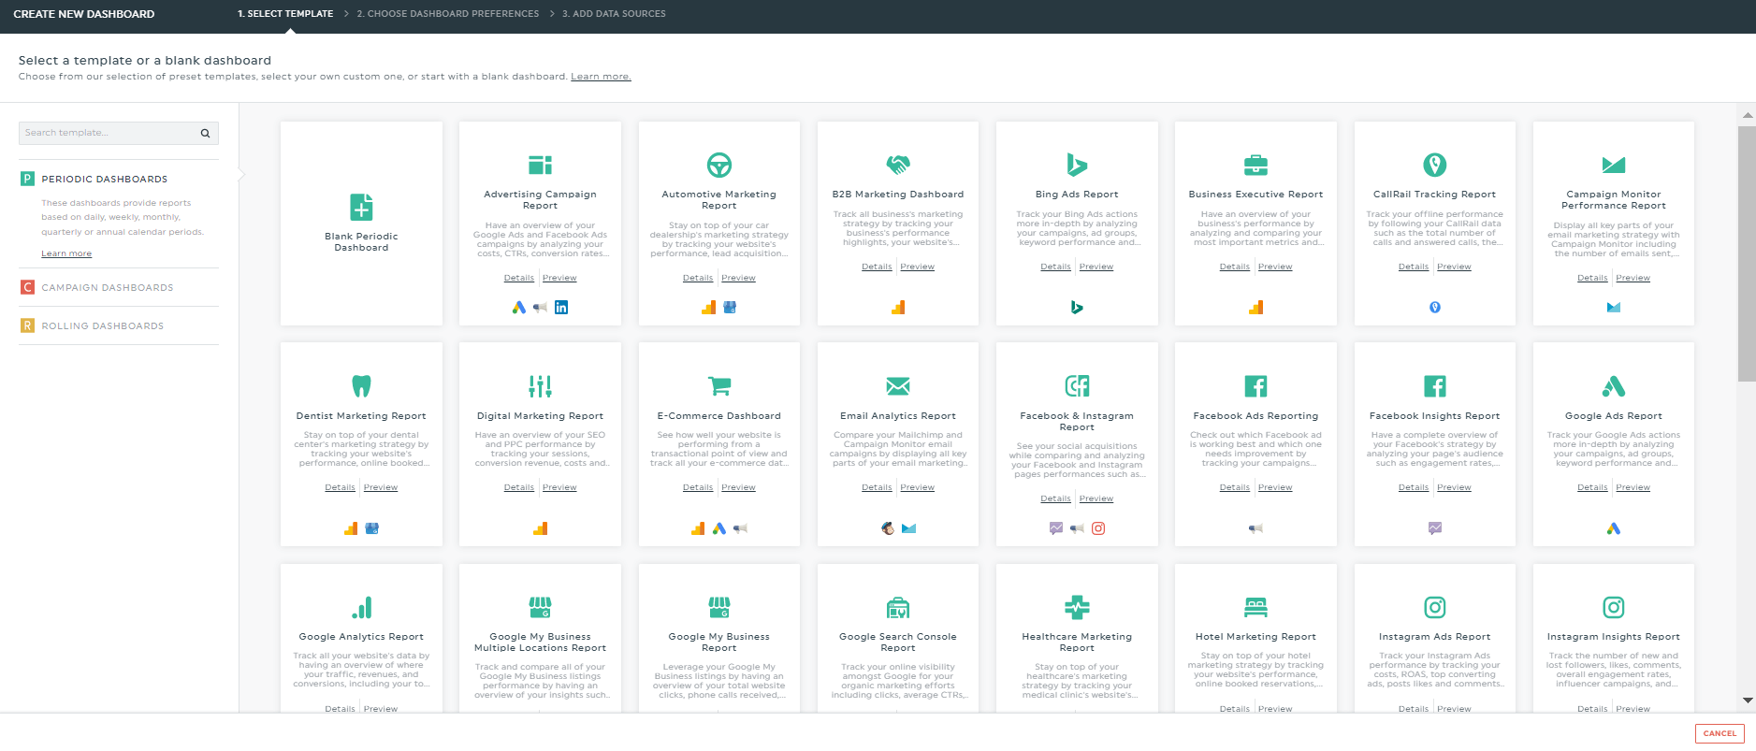1756x751 pixels.
Task: Cancel dashboard creation
Action: (1720, 734)
